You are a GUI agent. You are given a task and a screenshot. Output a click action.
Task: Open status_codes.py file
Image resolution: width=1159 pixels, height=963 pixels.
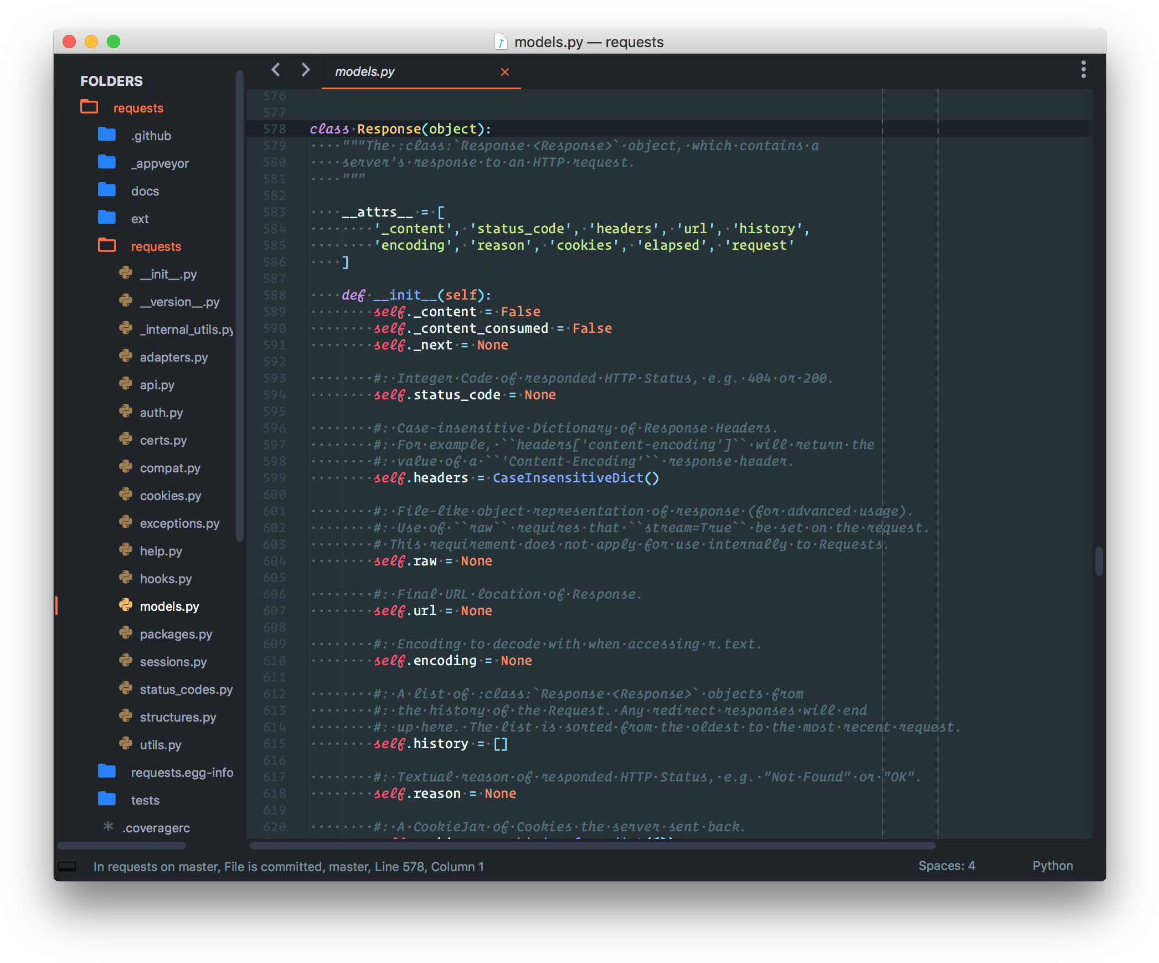[186, 689]
